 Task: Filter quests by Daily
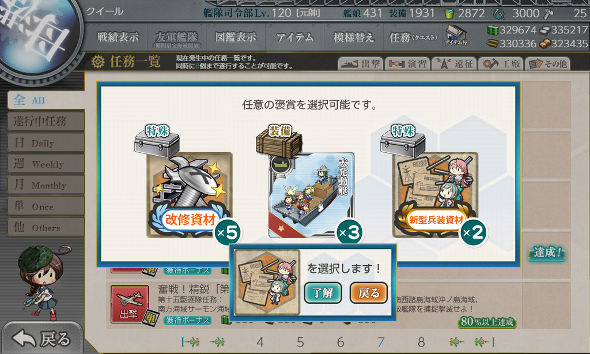(x=46, y=143)
